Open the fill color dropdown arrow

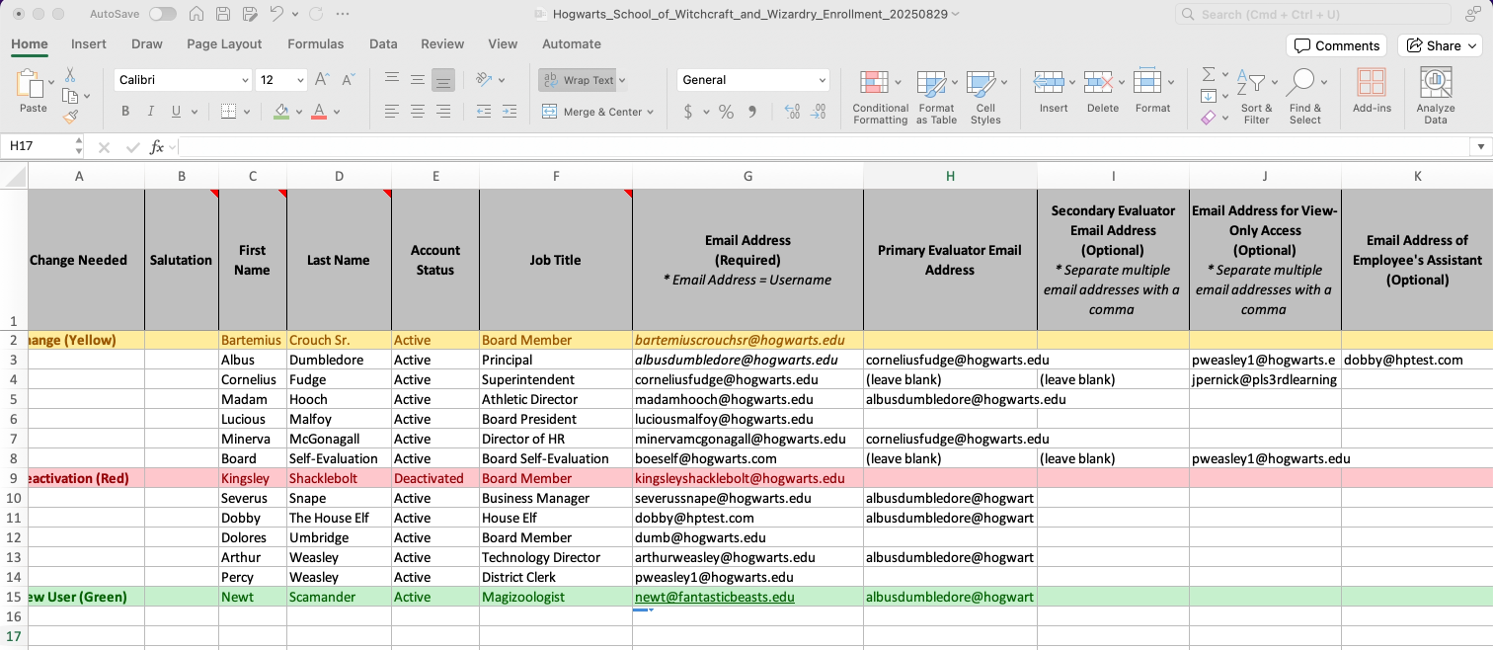coord(300,112)
